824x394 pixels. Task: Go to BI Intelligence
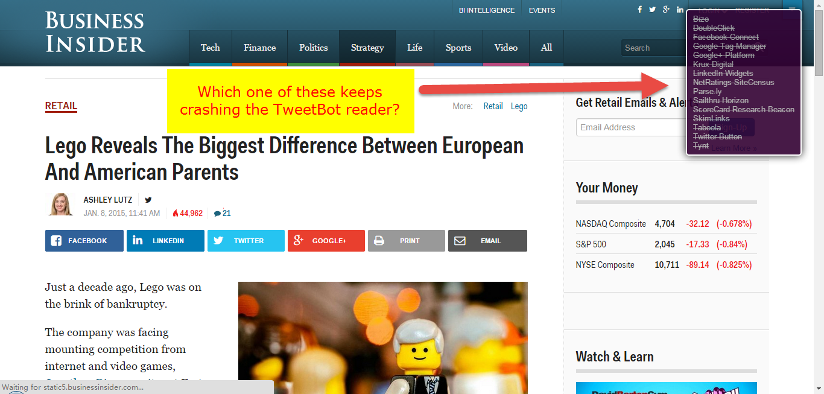tap(487, 10)
